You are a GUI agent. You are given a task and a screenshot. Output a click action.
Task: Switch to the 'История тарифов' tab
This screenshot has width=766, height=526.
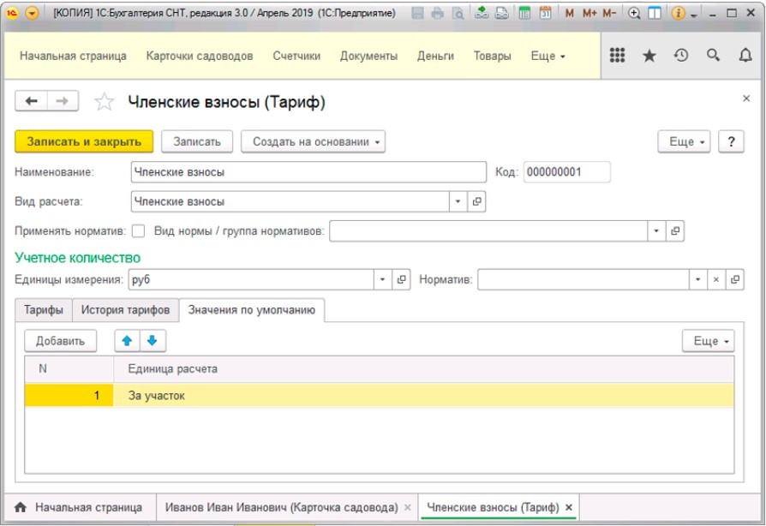pyautogui.click(x=125, y=309)
